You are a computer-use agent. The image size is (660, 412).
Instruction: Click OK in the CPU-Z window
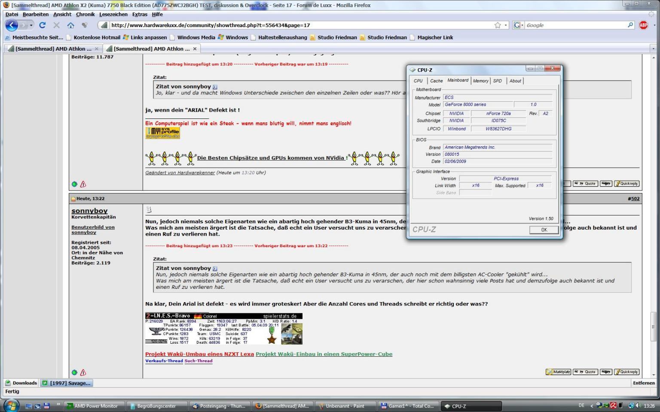[x=544, y=230]
